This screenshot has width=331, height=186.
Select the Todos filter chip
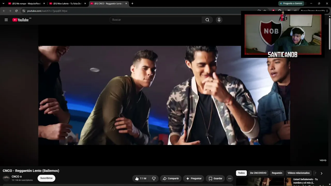(241, 173)
